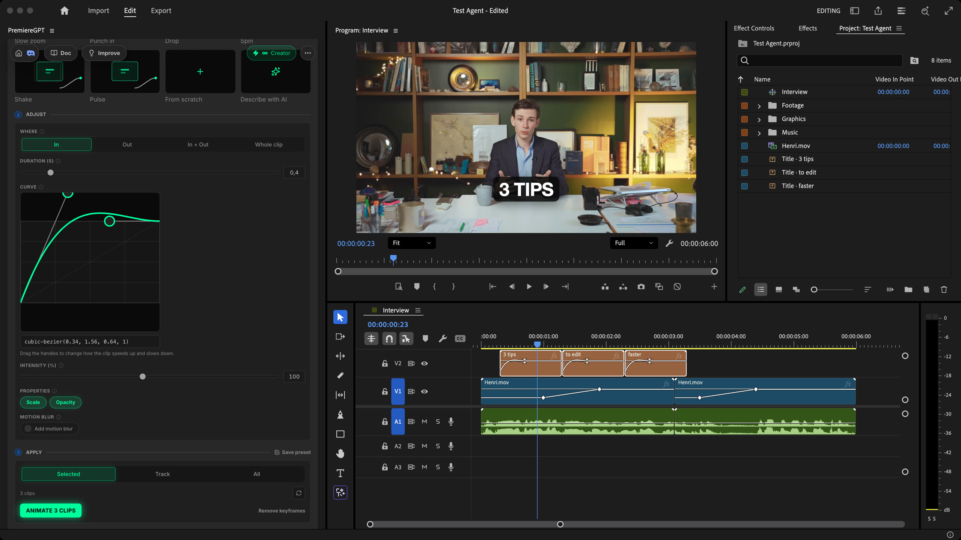Image resolution: width=961 pixels, height=540 pixels.
Task: Toggle Linked Selection in timeline
Action: click(406, 339)
